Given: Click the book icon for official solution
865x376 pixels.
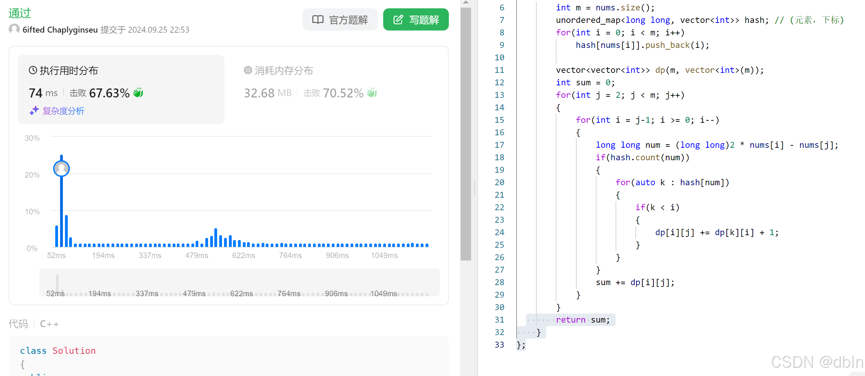Looking at the screenshot, I should click(x=318, y=20).
